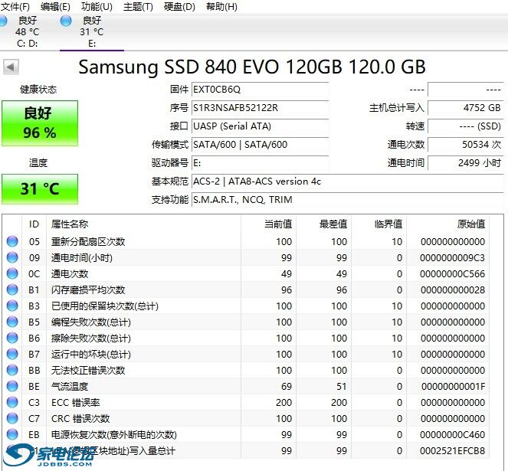Screen dimensions: 508x471
Task: Click the firmware field EXT0CB6Q
Action: (x=261, y=90)
